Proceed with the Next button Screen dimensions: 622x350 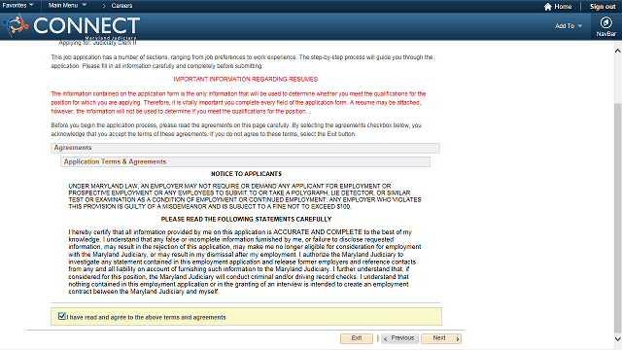pyautogui.click(x=441, y=338)
